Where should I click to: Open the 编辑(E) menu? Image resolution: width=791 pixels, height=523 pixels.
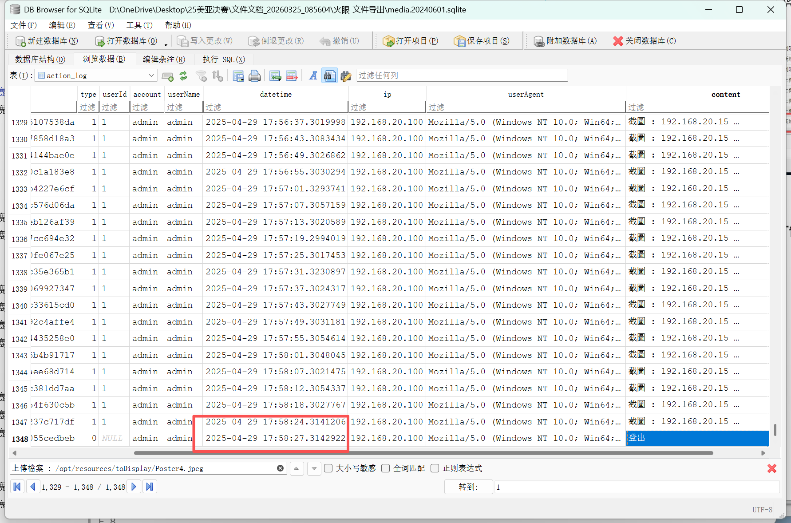[x=62, y=25]
